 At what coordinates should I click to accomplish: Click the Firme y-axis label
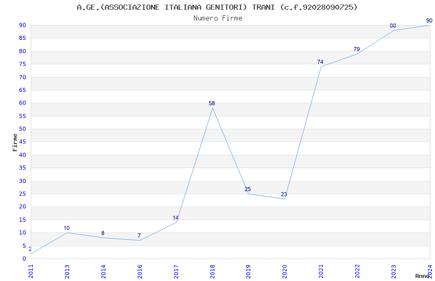pos(15,143)
